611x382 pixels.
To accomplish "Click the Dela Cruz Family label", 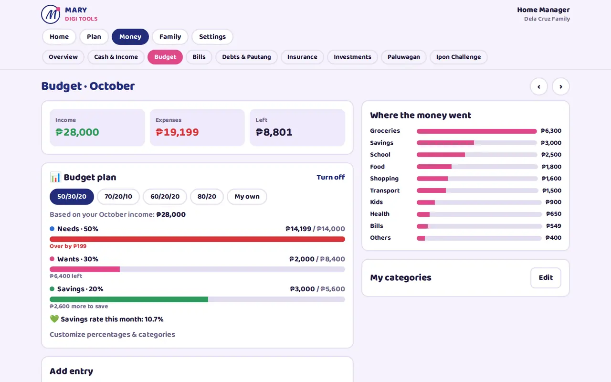I will (x=547, y=19).
